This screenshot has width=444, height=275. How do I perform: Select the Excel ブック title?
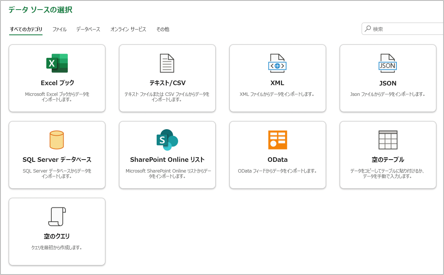(57, 83)
